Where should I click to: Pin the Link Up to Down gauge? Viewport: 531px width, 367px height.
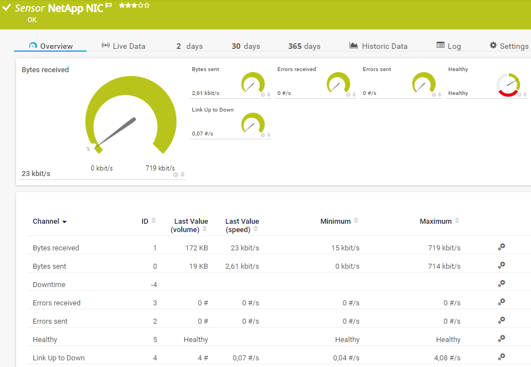coord(269,135)
